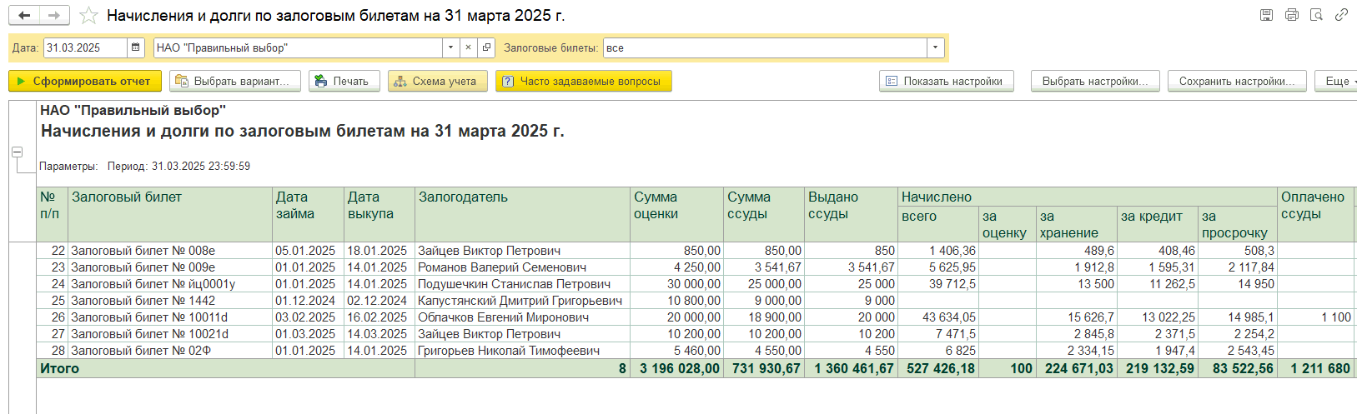
Task: Clear the organization field with X
Action: point(468,47)
